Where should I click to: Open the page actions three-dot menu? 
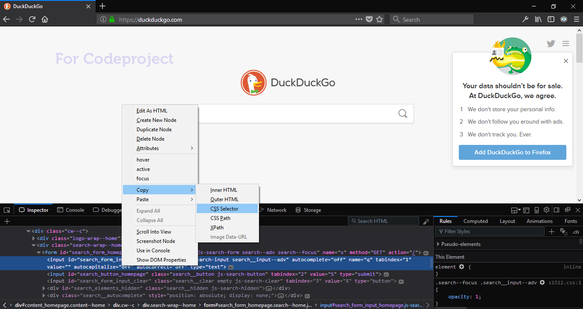pos(359,19)
